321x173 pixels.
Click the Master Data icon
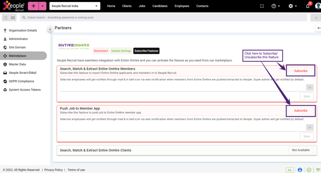[5, 64]
